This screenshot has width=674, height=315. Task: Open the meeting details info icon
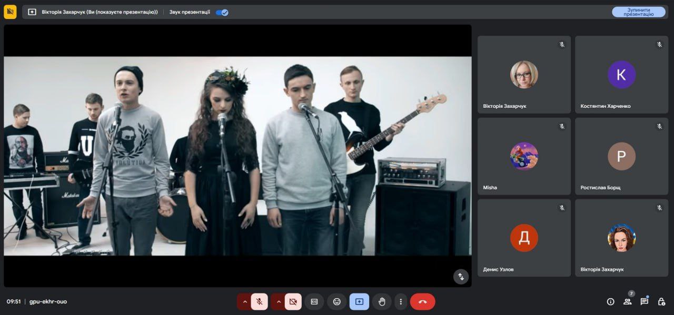coord(610,302)
